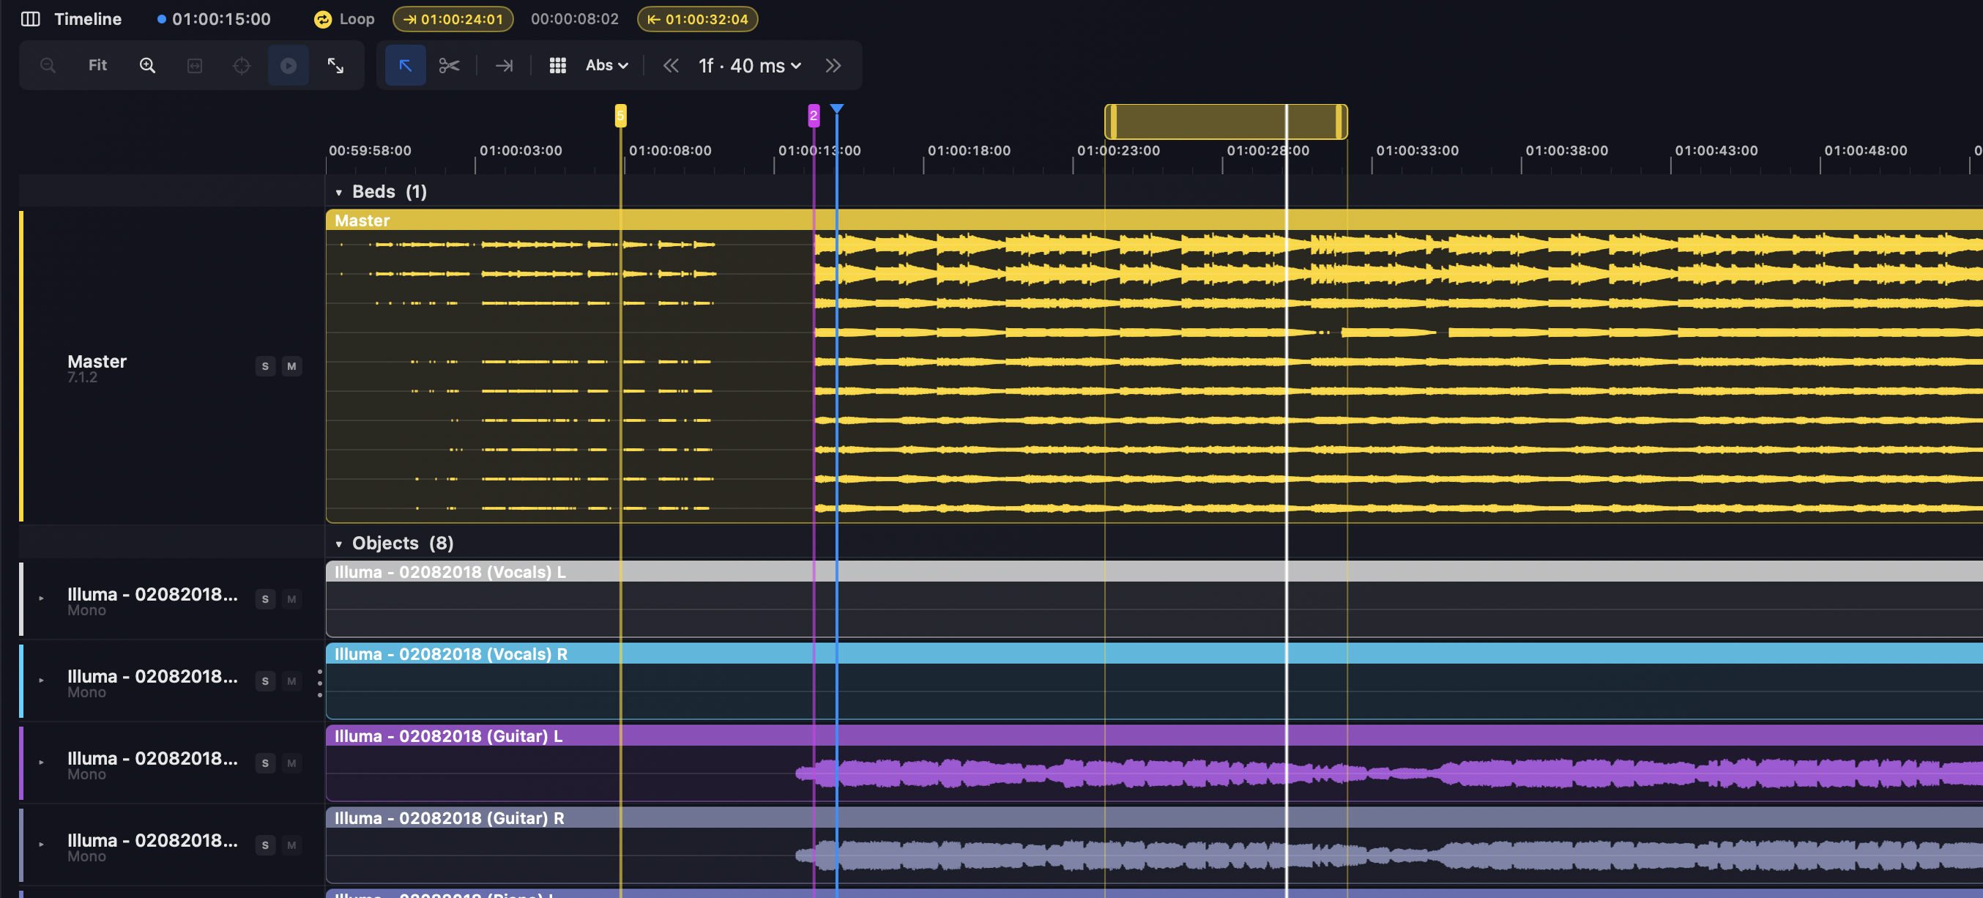
Task: Click the blue Vocals R track color strip
Action: pos(21,682)
